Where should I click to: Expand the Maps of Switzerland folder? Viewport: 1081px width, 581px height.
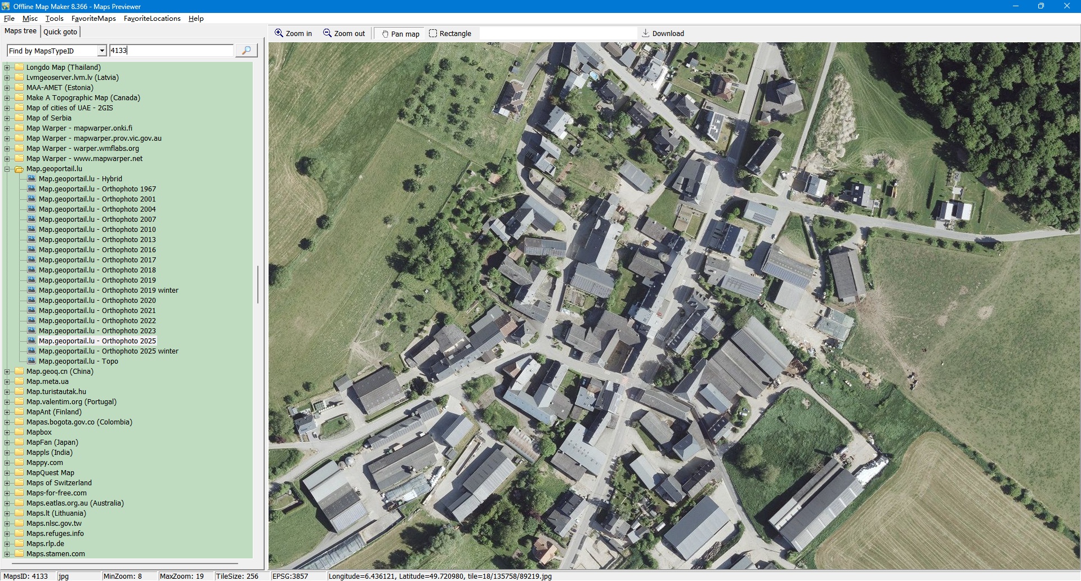point(7,483)
